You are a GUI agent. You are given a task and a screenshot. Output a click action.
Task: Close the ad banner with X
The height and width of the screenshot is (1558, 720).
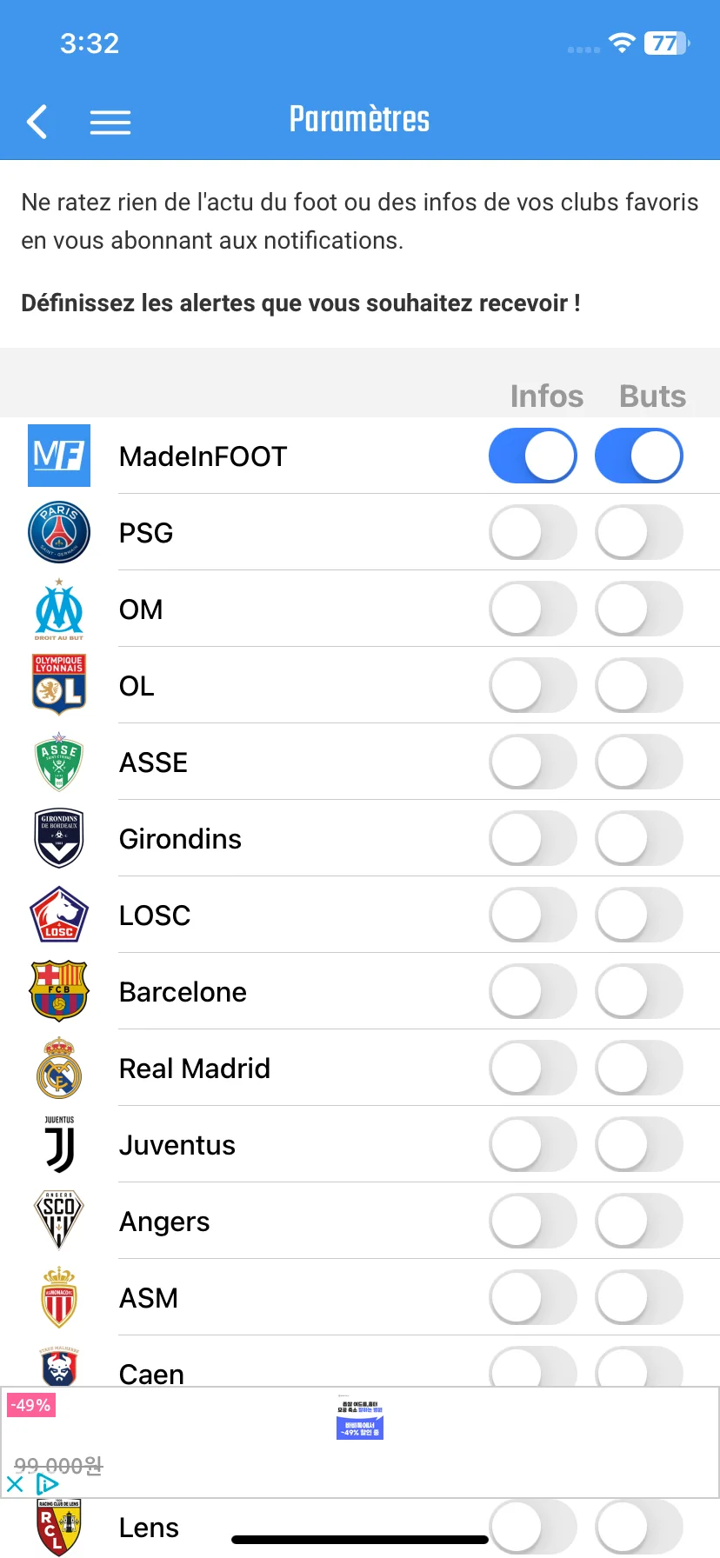(15, 1484)
